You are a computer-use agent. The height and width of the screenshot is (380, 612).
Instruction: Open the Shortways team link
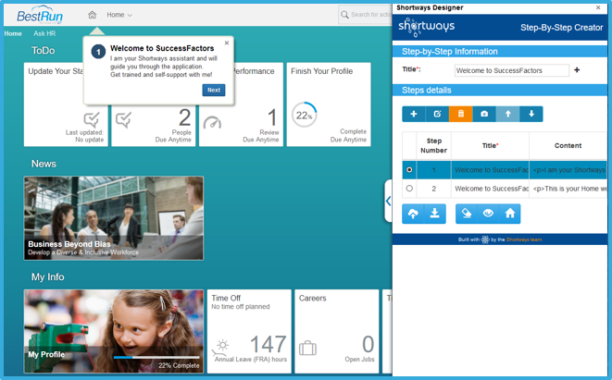pos(524,239)
